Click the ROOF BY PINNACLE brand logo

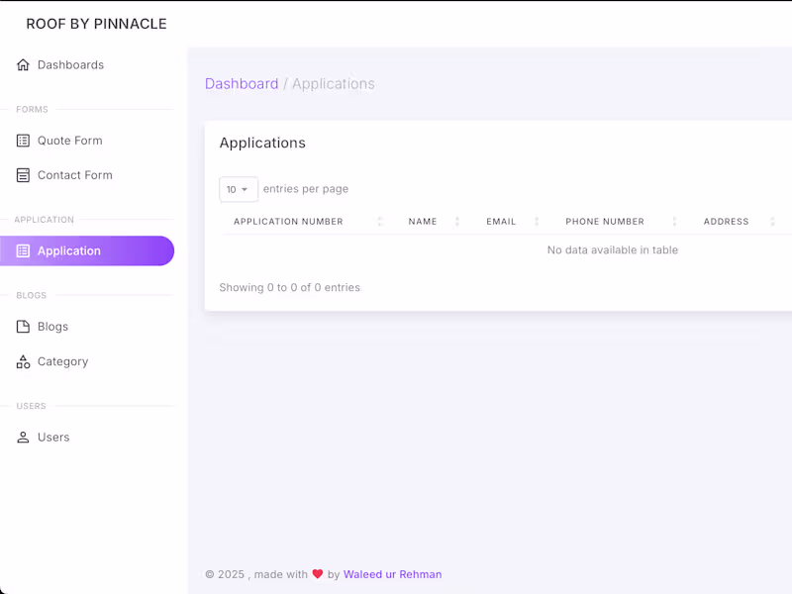pyautogui.click(x=96, y=24)
